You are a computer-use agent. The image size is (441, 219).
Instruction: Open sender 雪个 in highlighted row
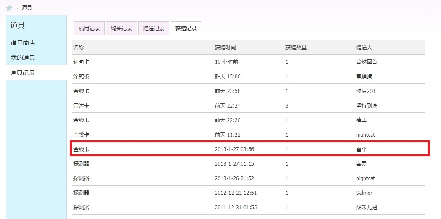click(x=361, y=149)
